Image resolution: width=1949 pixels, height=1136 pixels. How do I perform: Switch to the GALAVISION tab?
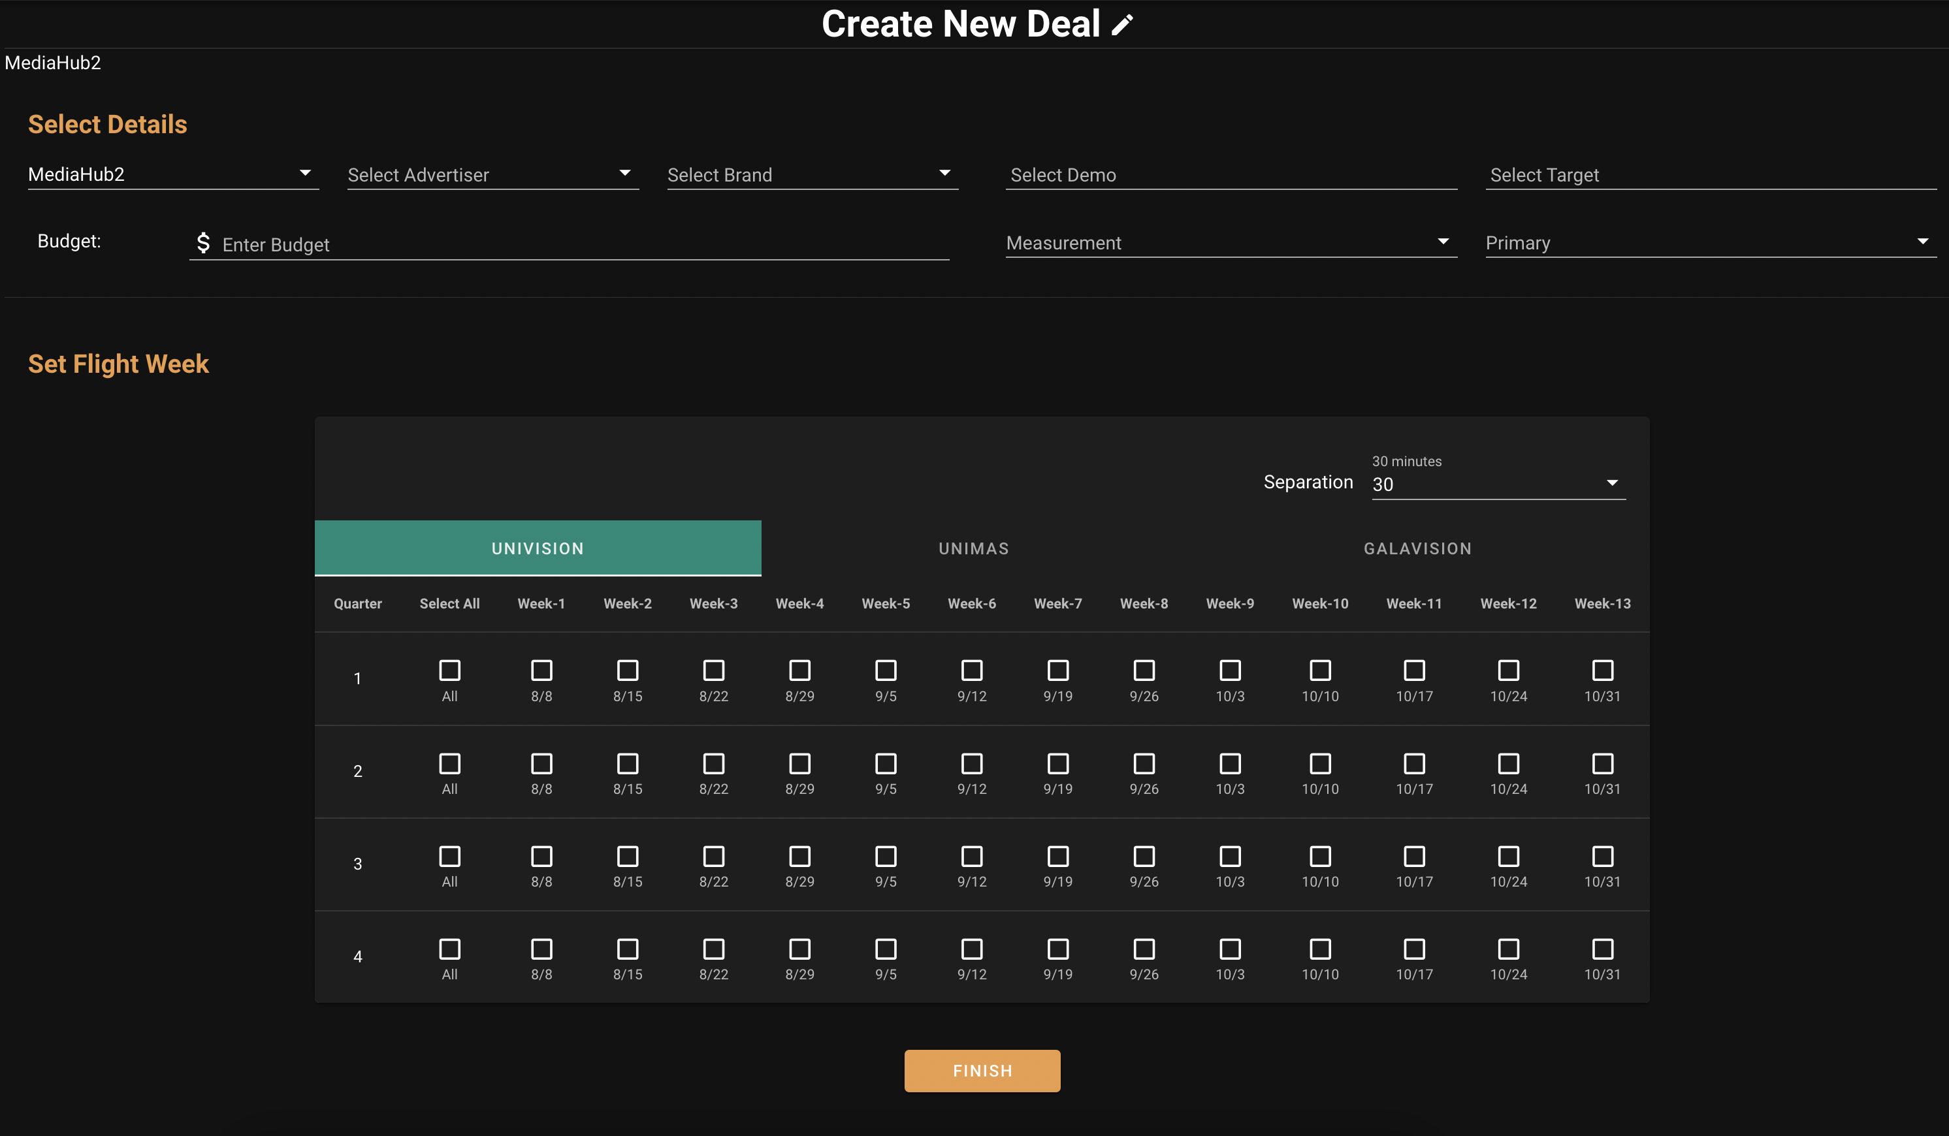(x=1417, y=548)
